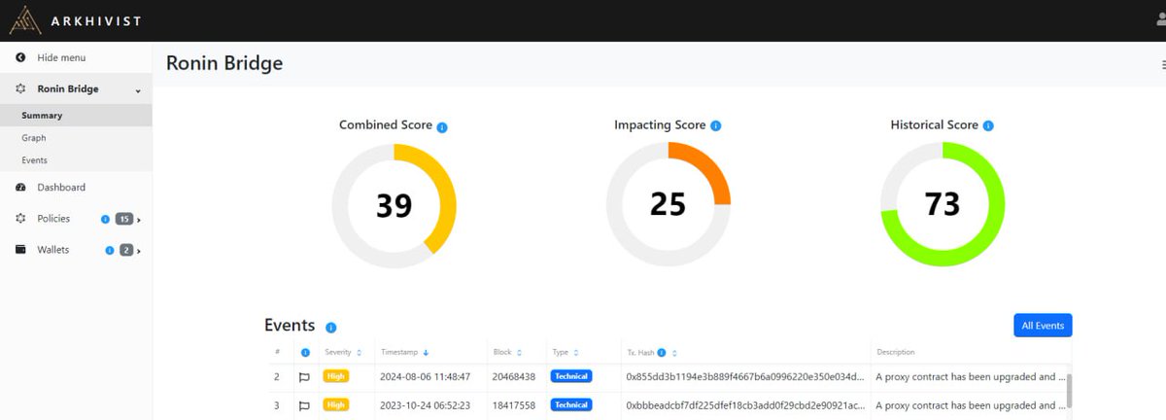Sort events by Type column
The image size is (1166, 420).
click(x=576, y=352)
